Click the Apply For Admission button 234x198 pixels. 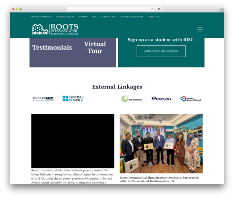tap(161, 51)
